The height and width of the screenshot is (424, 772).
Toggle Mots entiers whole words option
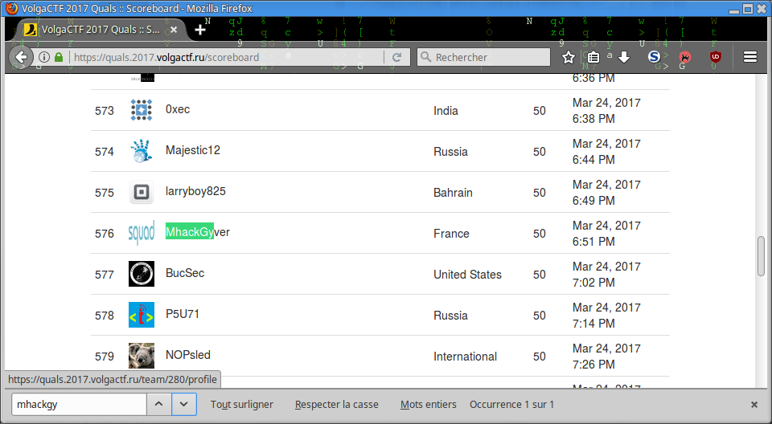pos(429,404)
